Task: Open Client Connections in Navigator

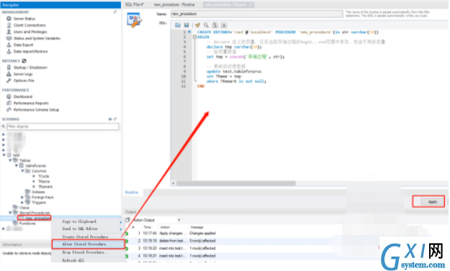Action: [30, 25]
